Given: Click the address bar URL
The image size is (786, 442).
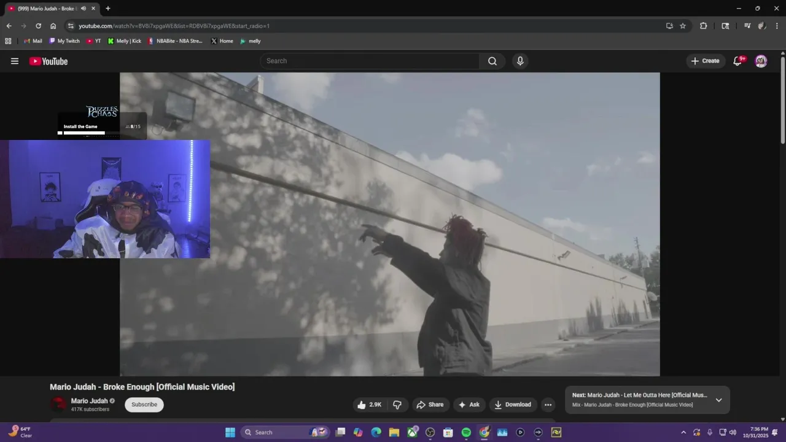Looking at the screenshot, I should point(174,26).
